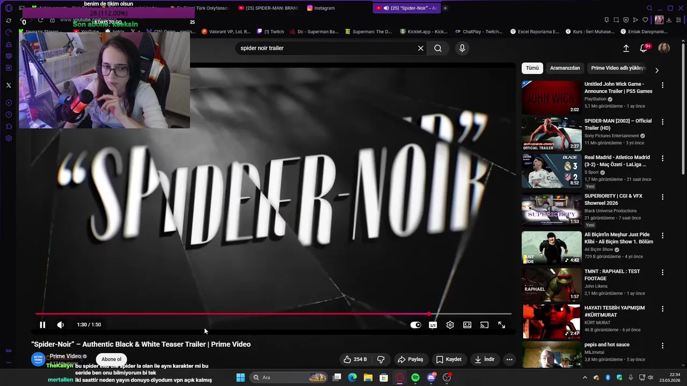Like the video (254 B)
The height and width of the screenshot is (386, 687).
tap(355, 359)
